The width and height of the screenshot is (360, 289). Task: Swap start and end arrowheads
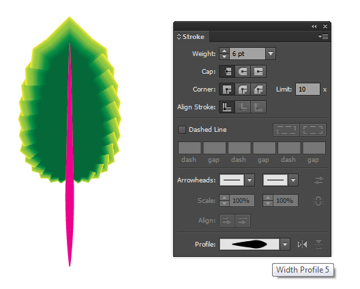(x=319, y=180)
